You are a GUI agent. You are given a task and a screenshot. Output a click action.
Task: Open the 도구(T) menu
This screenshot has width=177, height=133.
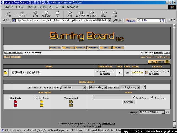(x=60, y=7)
